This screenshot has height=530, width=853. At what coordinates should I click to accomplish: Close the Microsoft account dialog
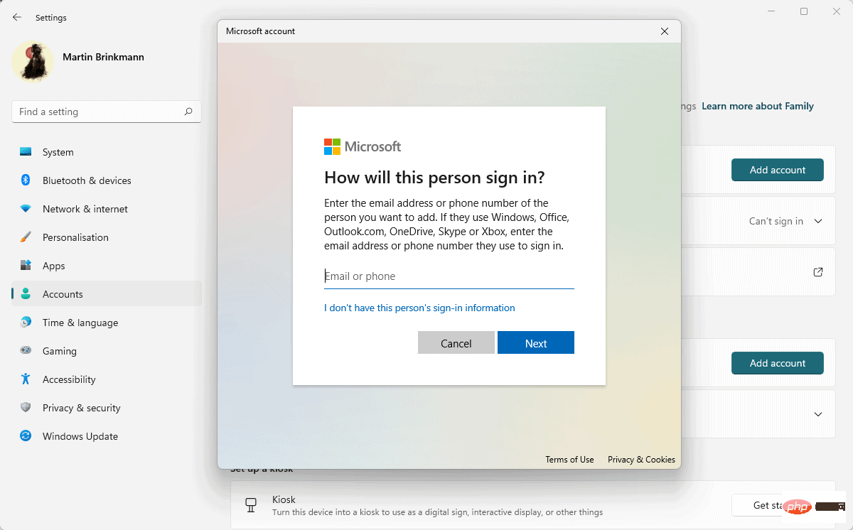[665, 31]
